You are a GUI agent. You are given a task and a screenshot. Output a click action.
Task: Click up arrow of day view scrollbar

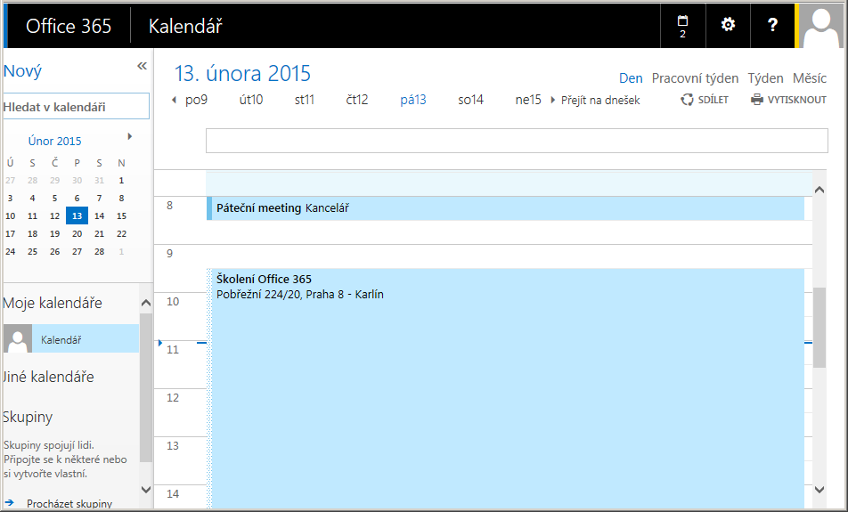pos(819,190)
